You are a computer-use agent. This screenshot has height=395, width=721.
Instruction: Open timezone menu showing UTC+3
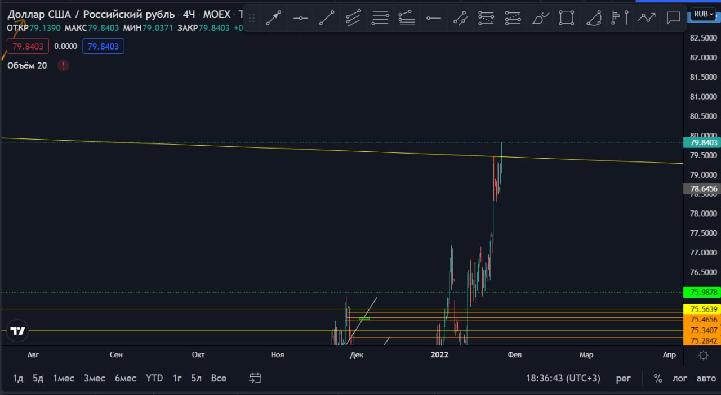(x=563, y=378)
